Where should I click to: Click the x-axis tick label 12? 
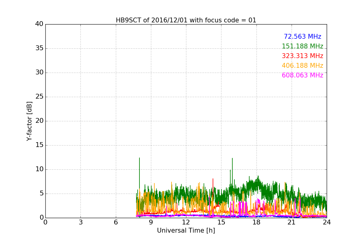tap(186, 222)
